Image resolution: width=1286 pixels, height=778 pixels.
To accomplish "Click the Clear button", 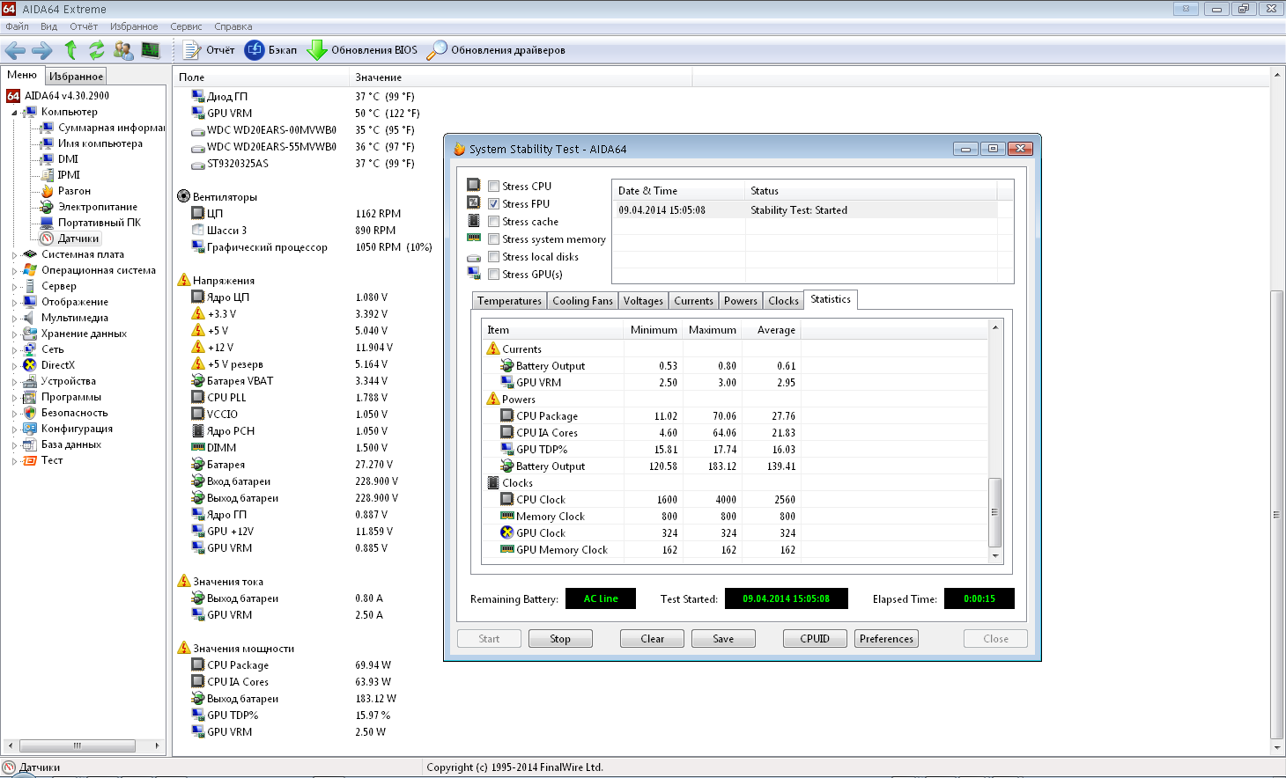I will coord(652,639).
